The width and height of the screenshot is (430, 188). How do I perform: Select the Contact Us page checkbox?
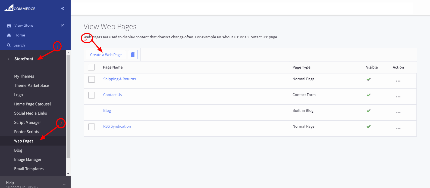coord(92,95)
